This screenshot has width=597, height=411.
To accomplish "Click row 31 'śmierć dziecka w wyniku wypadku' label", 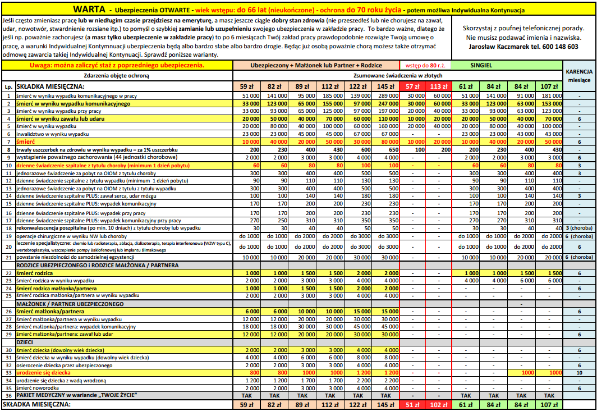I will point(82,358).
